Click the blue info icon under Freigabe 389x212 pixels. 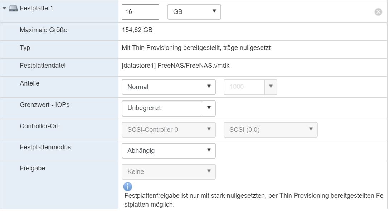(x=128, y=187)
